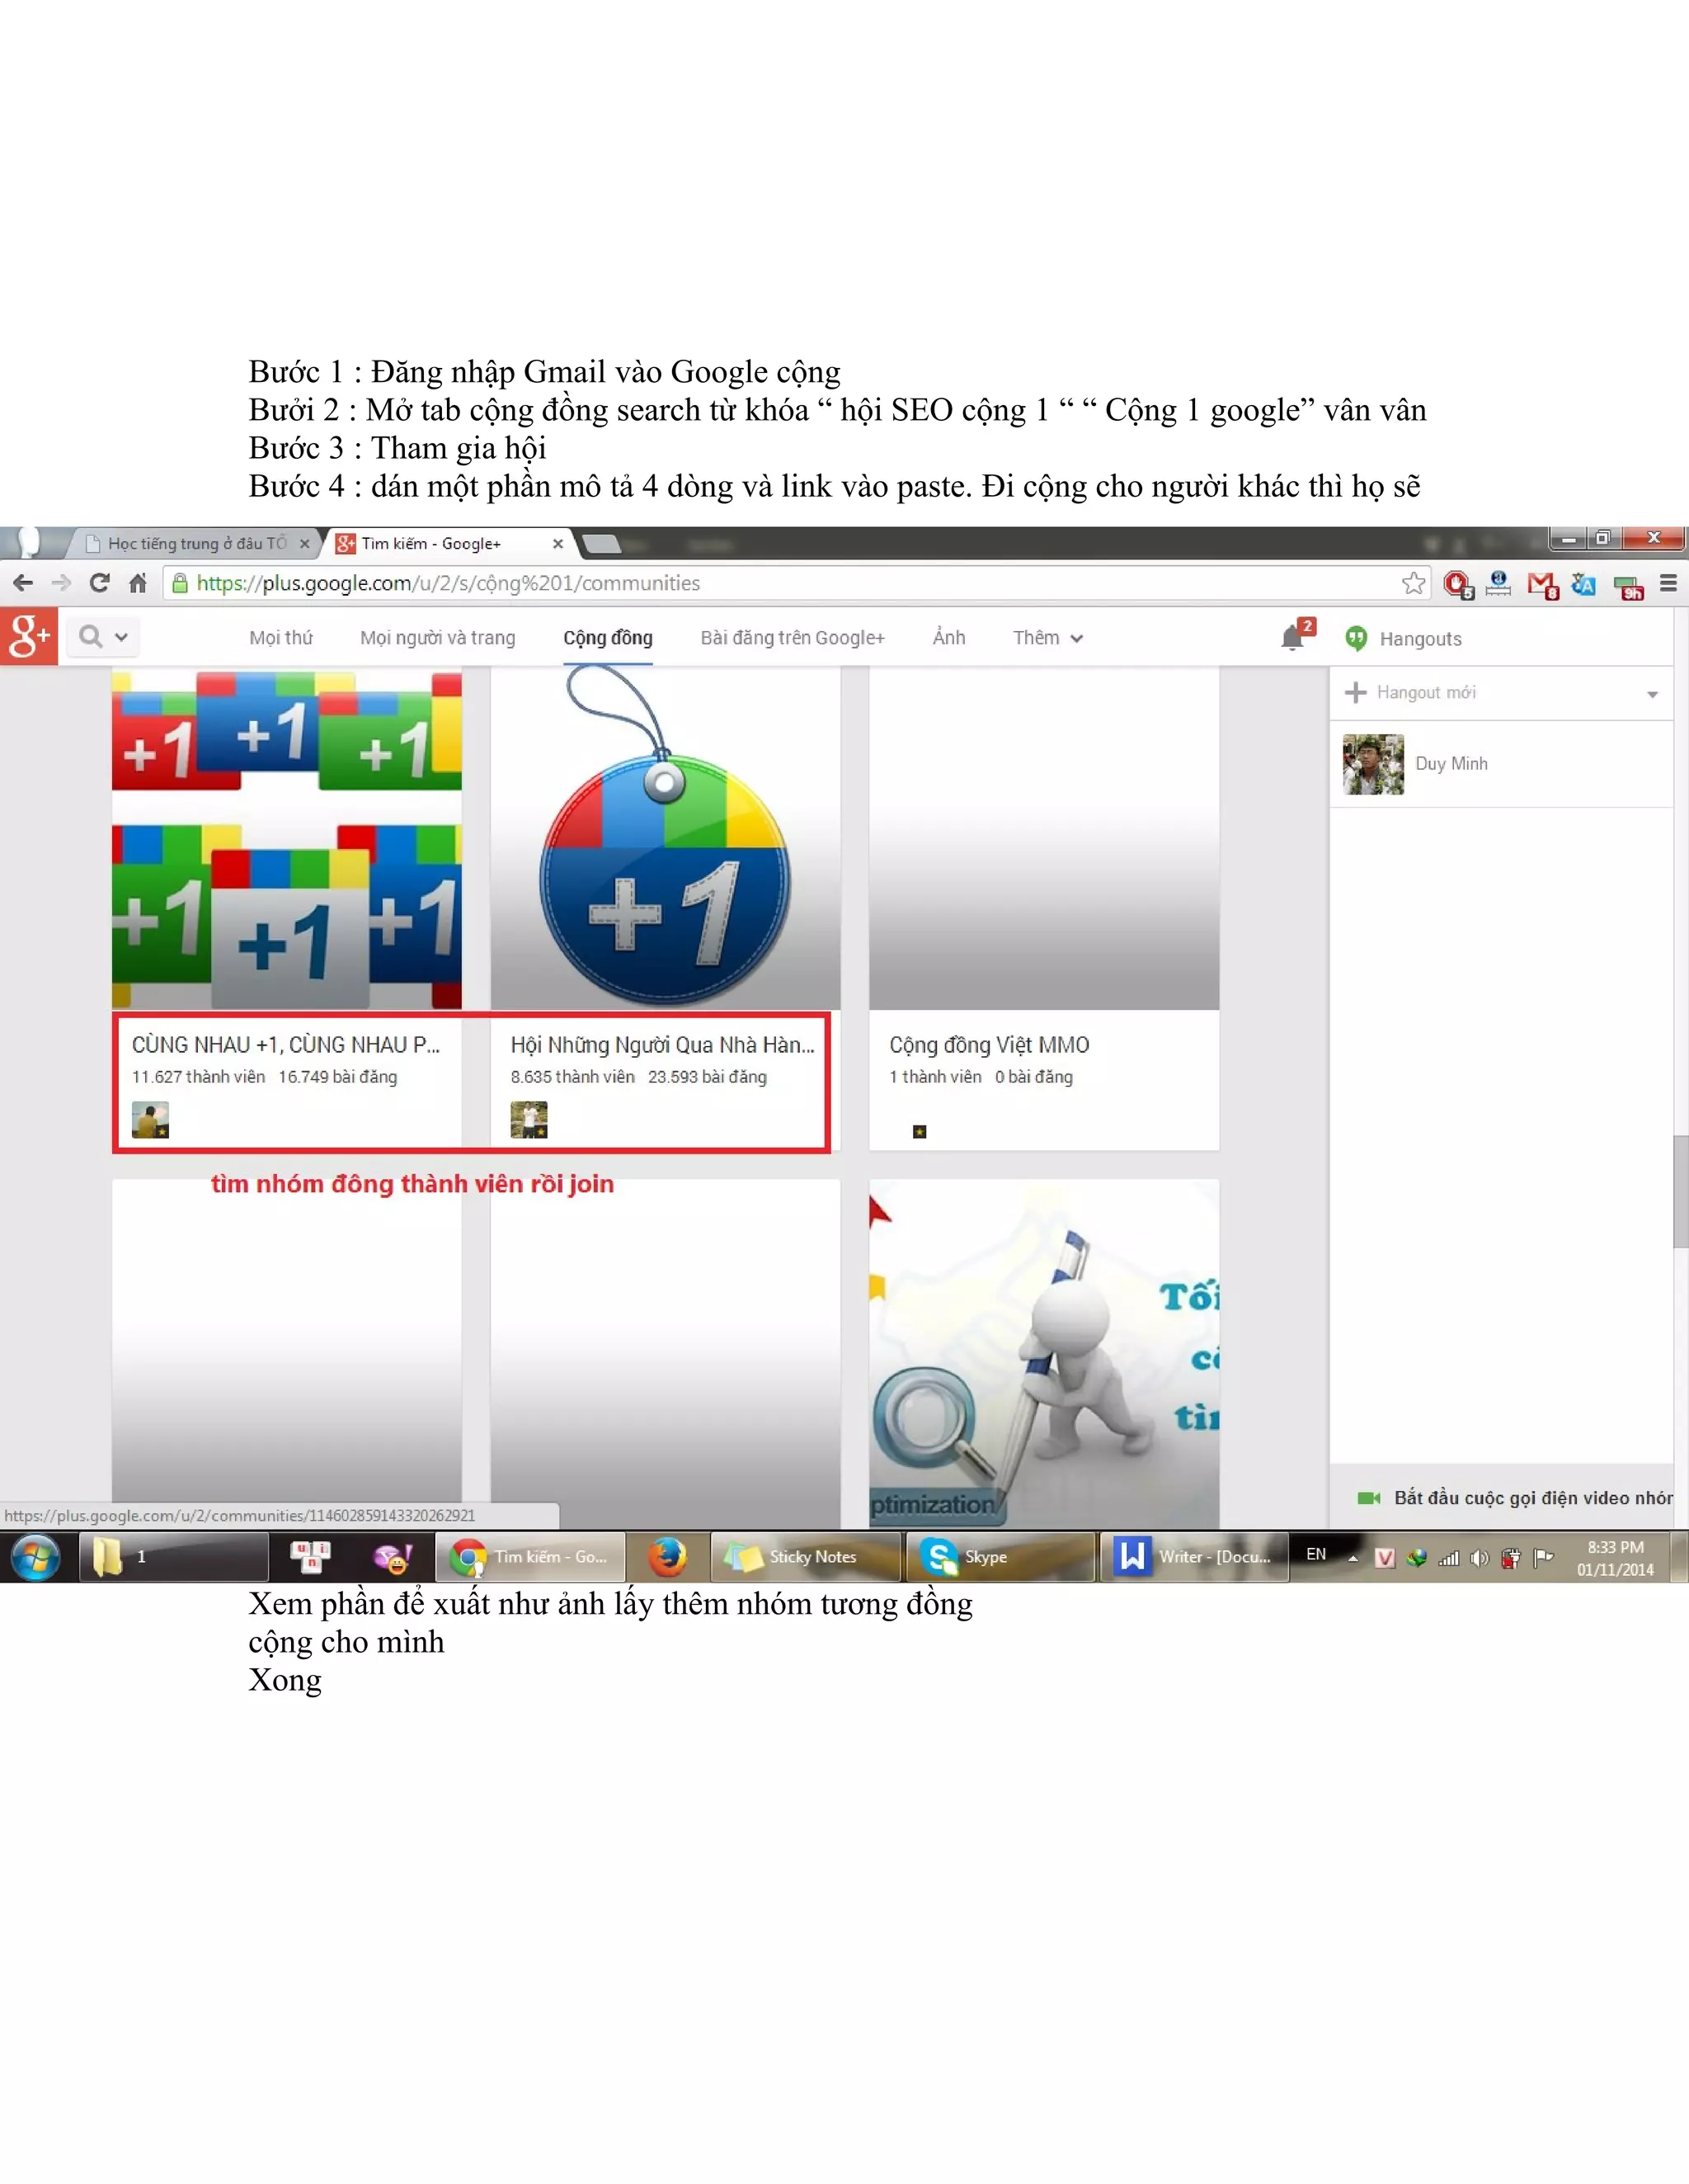Click Duy Minh's avatar photo
Viewport: 1689px width, 2184px height.
coord(1373,764)
